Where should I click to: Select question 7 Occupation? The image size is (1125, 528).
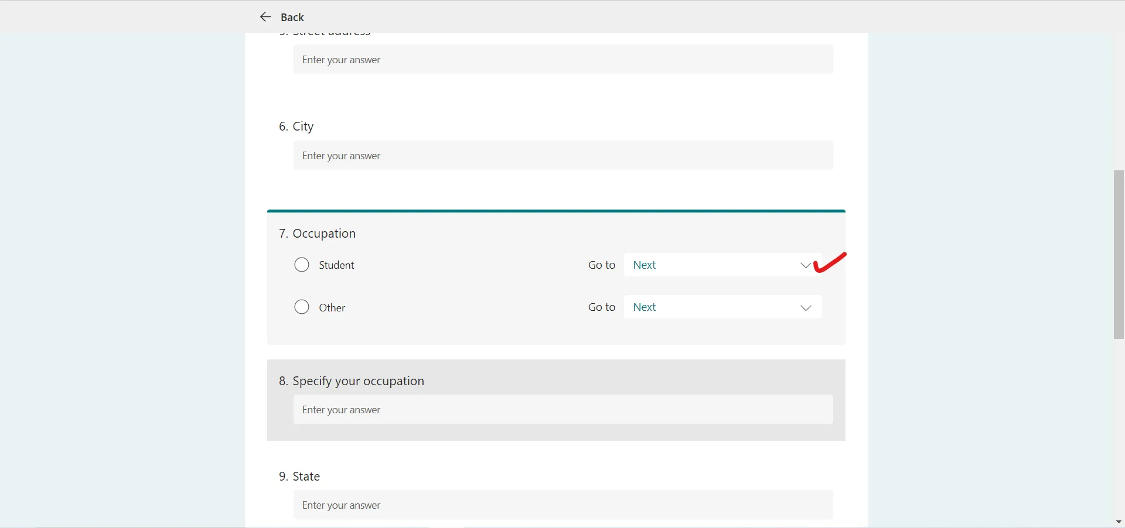324,233
